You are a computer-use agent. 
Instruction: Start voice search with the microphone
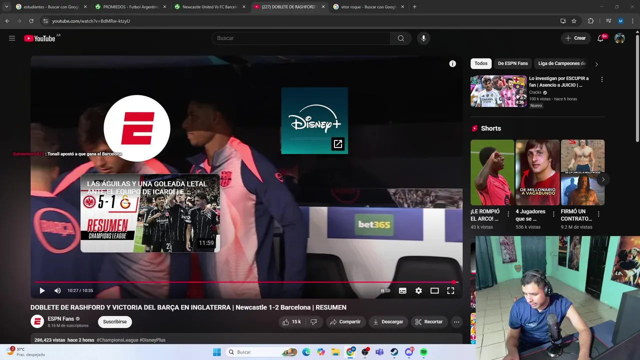point(423,38)
